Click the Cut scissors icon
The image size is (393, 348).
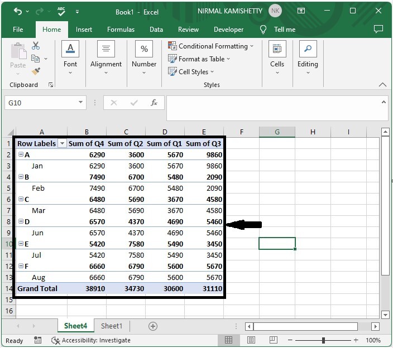(x=36, y=46)
